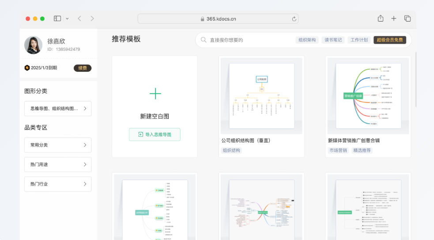Click the 品类专区 heading
The height and width of the screenshot is (240, 434).
click(x=36, y=127)
